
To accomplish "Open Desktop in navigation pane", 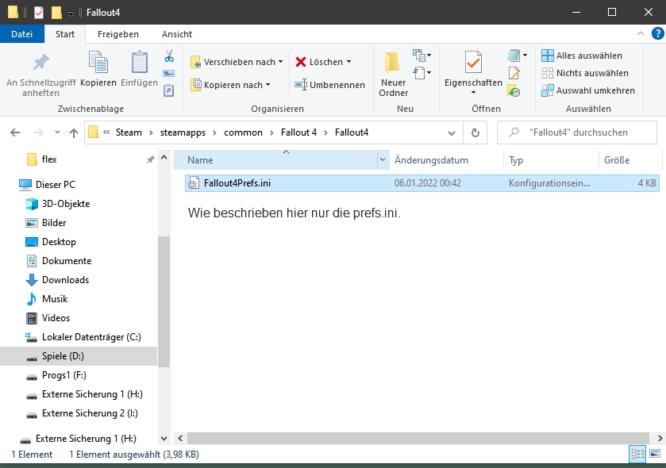I will [59, 242].
